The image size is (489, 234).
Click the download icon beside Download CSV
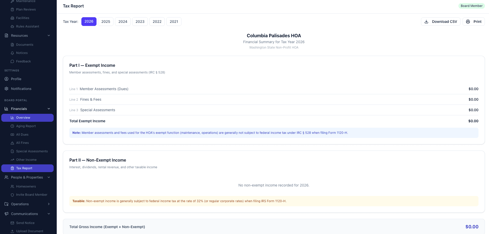click(x=426, y=22)
